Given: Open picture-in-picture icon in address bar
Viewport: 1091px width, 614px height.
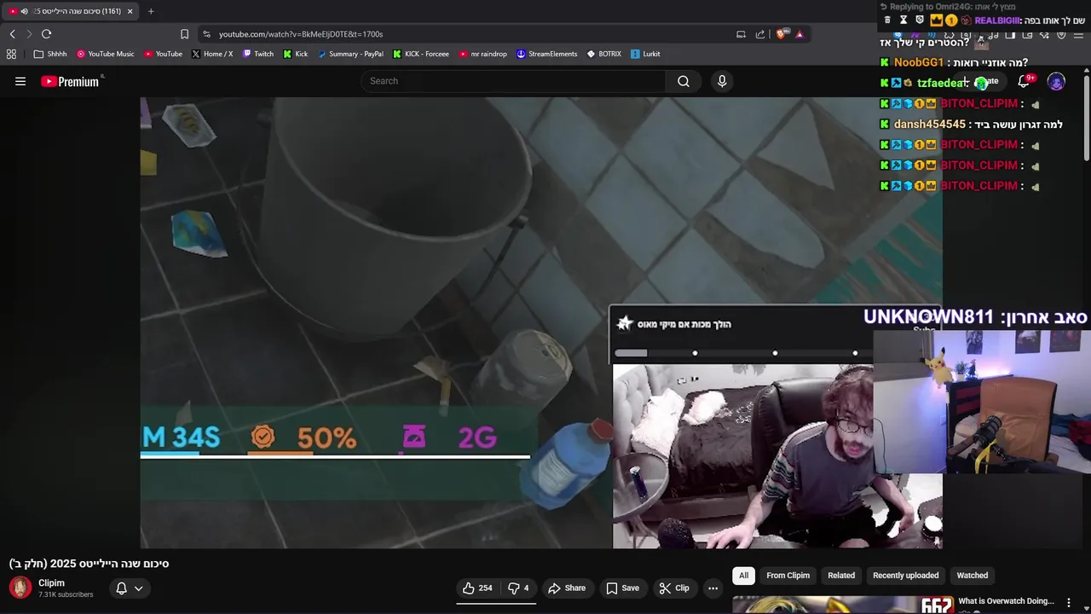Looking at the screenshot, I should click(741, 34).
